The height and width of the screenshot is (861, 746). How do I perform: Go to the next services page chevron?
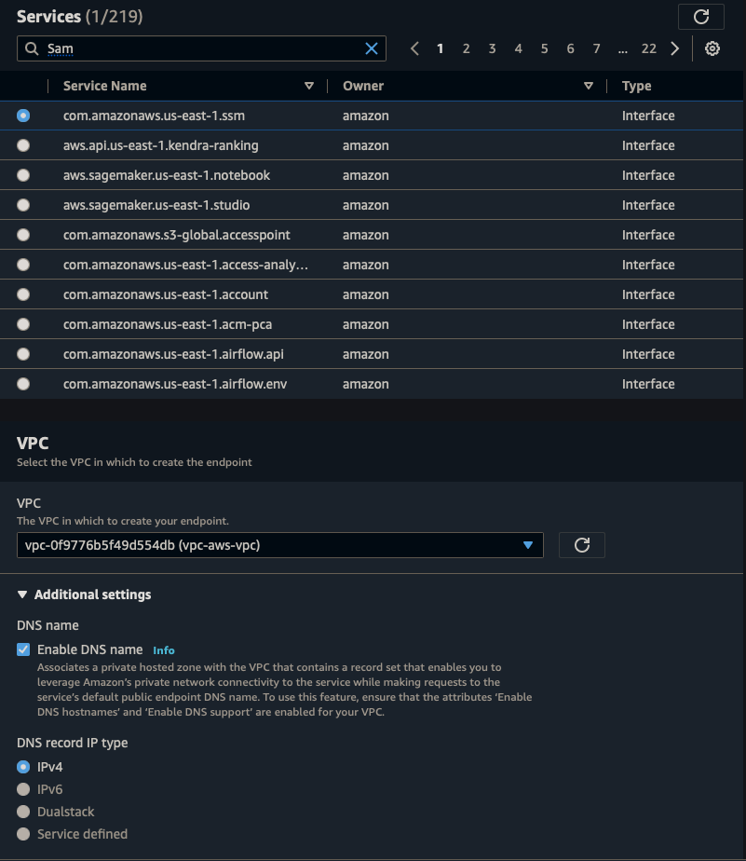coord(674,48)
